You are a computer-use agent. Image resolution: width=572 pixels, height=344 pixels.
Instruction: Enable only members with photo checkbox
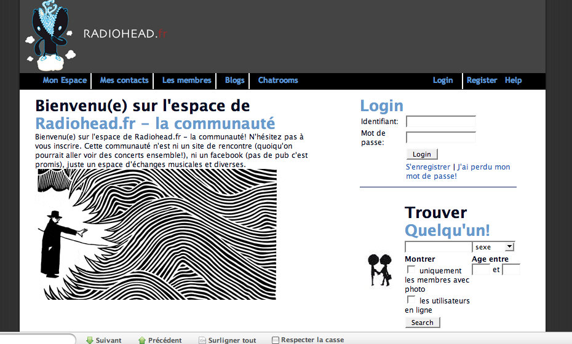pos(411,270)
